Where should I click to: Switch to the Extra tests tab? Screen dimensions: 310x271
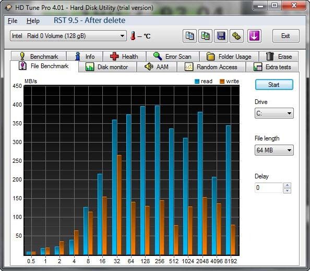tap(272, 67)
